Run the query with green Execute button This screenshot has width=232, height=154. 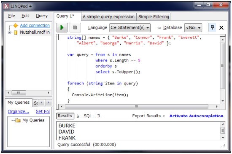tap(62, 27)
